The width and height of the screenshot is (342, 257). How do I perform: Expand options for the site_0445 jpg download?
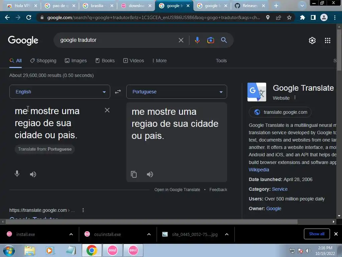[x=227, y=234]
